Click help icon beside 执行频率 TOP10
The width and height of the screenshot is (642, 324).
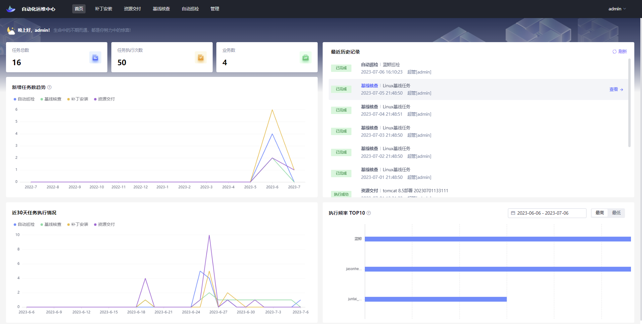[x=369, y=213]
